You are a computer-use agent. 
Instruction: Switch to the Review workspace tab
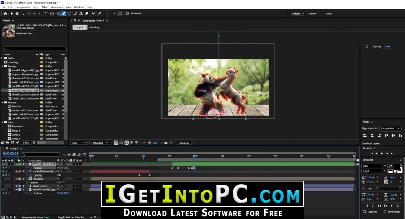pos(312,13)
